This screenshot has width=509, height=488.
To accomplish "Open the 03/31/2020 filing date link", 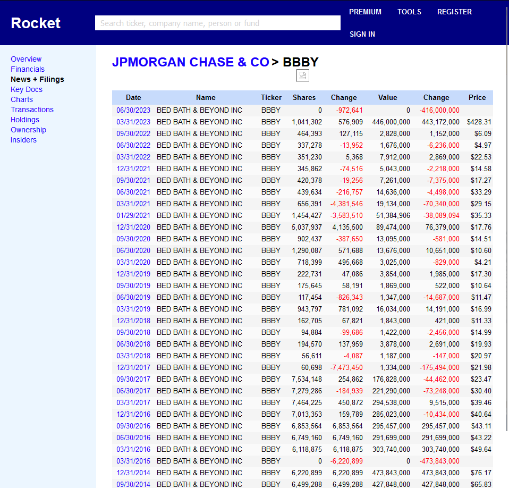I will pos(133,262).
